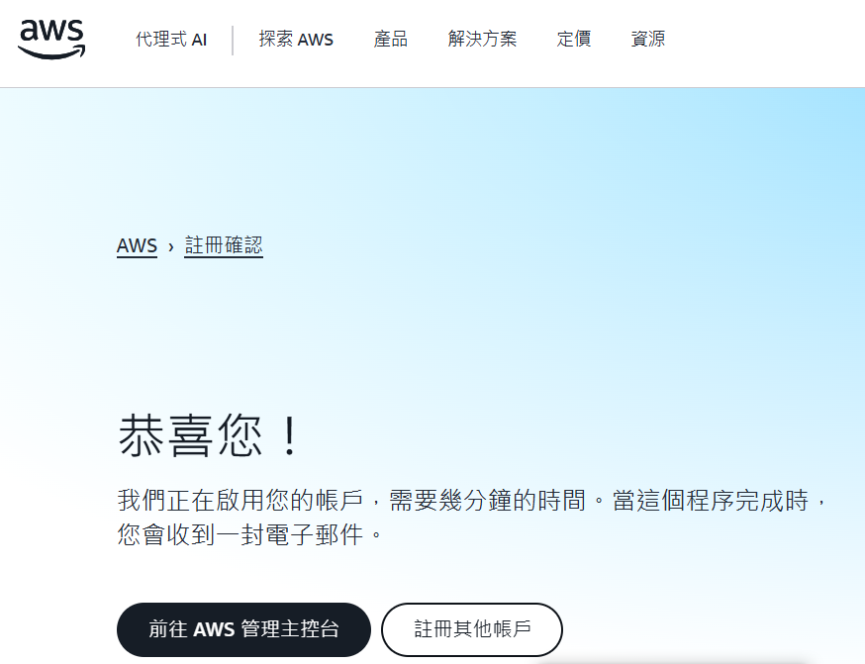Click the AWS logo
Viewport: 865px width, 664px height.
pyautogui.click(x=51, y=40)
